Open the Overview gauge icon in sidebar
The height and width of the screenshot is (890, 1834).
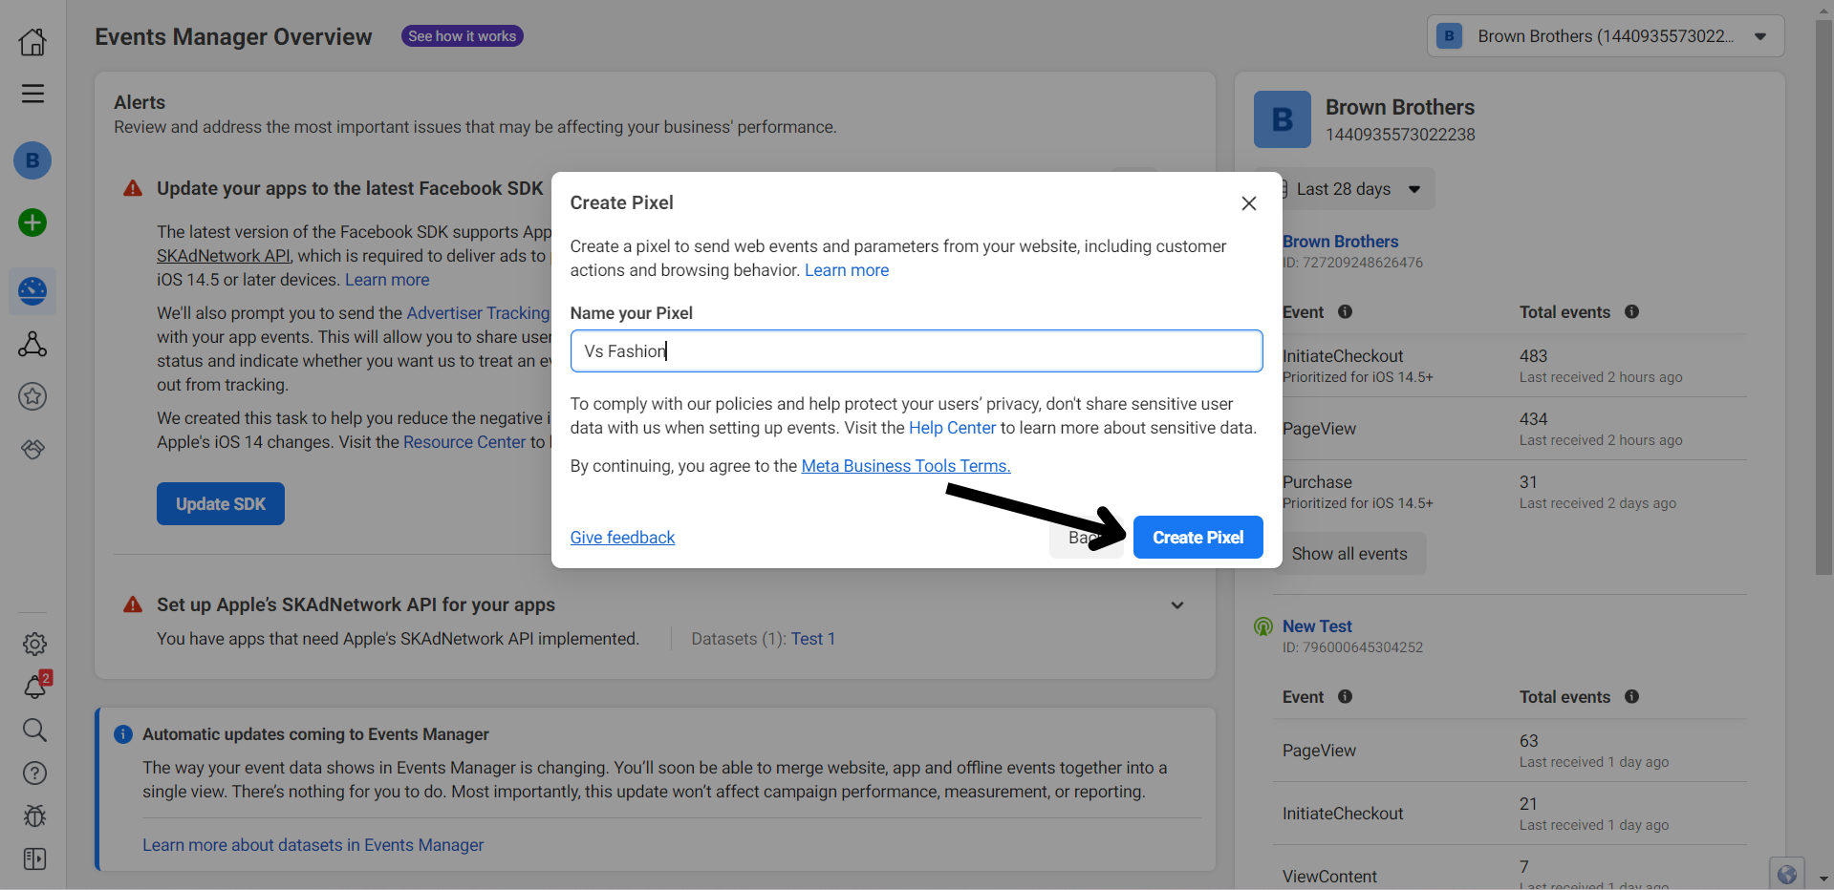[x=32, y=290]
